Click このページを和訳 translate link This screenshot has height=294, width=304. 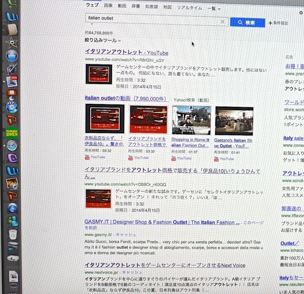click(254, 223)
